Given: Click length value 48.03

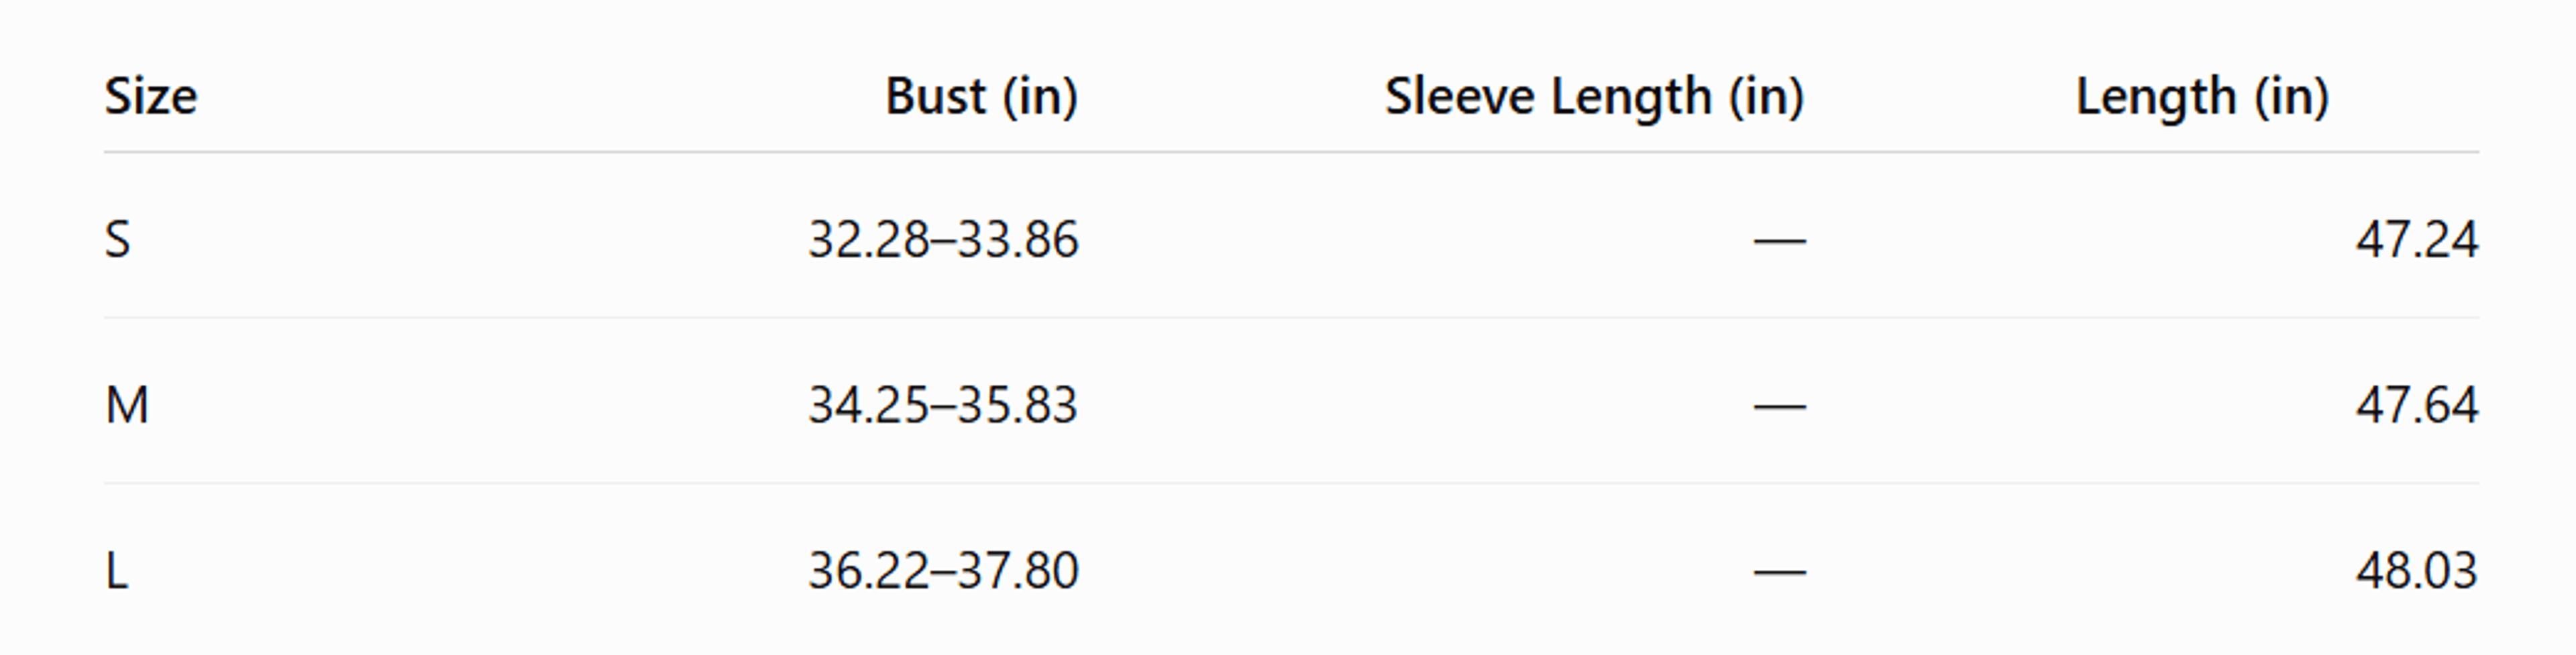Looking at the screenshot, I should click(x=2417, y=571).
